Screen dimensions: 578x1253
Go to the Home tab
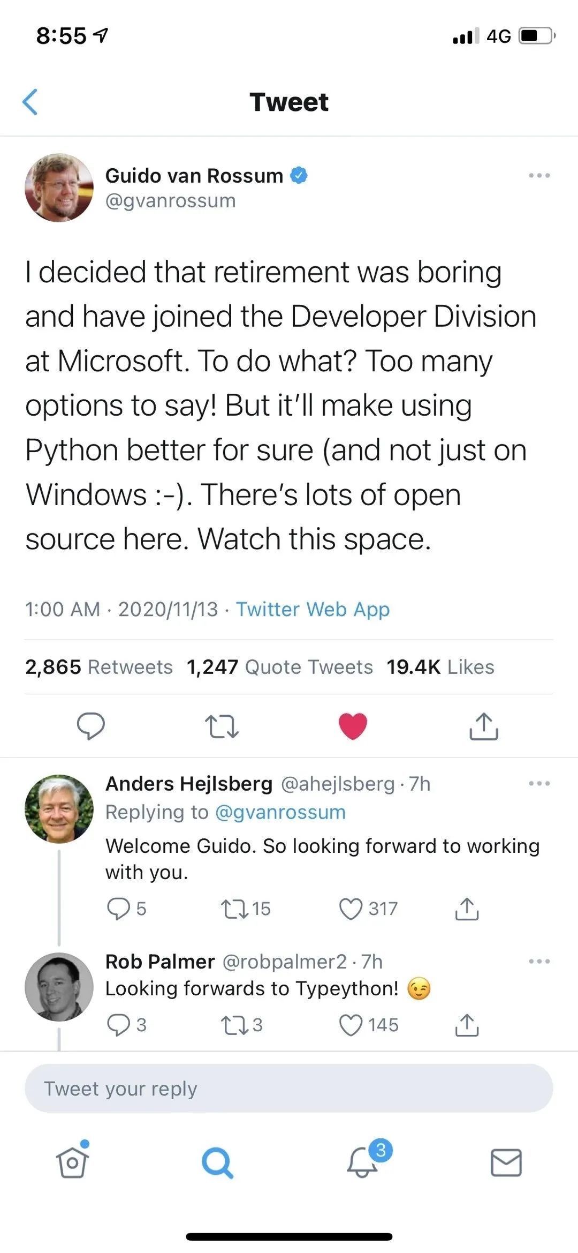click(72, 1162)
